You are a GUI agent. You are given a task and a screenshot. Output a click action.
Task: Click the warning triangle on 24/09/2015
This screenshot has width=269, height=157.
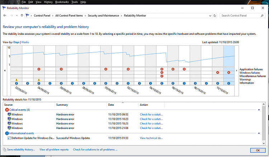point(39,80)
